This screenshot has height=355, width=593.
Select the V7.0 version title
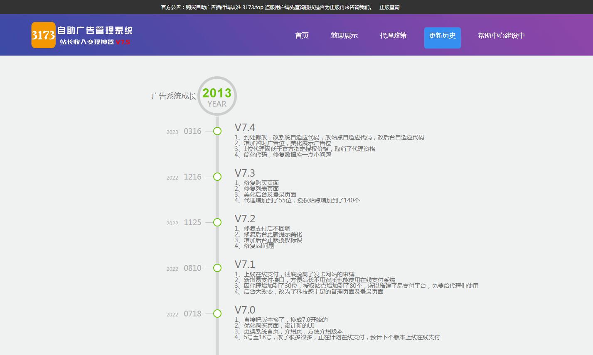(x=245, y=310)
